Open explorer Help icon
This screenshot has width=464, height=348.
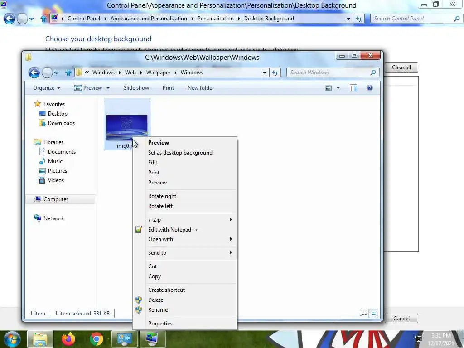pyautogui.click(x=370, y=88)
